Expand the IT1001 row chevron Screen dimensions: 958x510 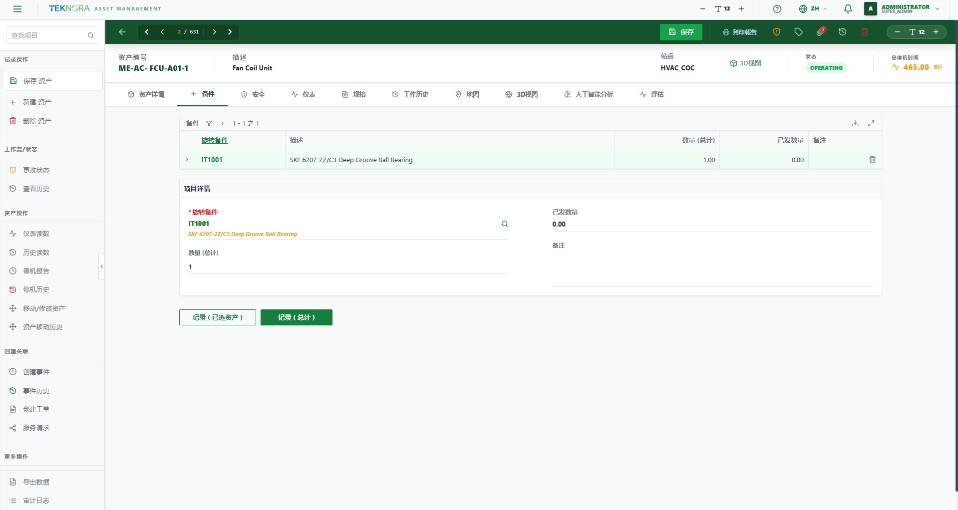coord(187,160)
